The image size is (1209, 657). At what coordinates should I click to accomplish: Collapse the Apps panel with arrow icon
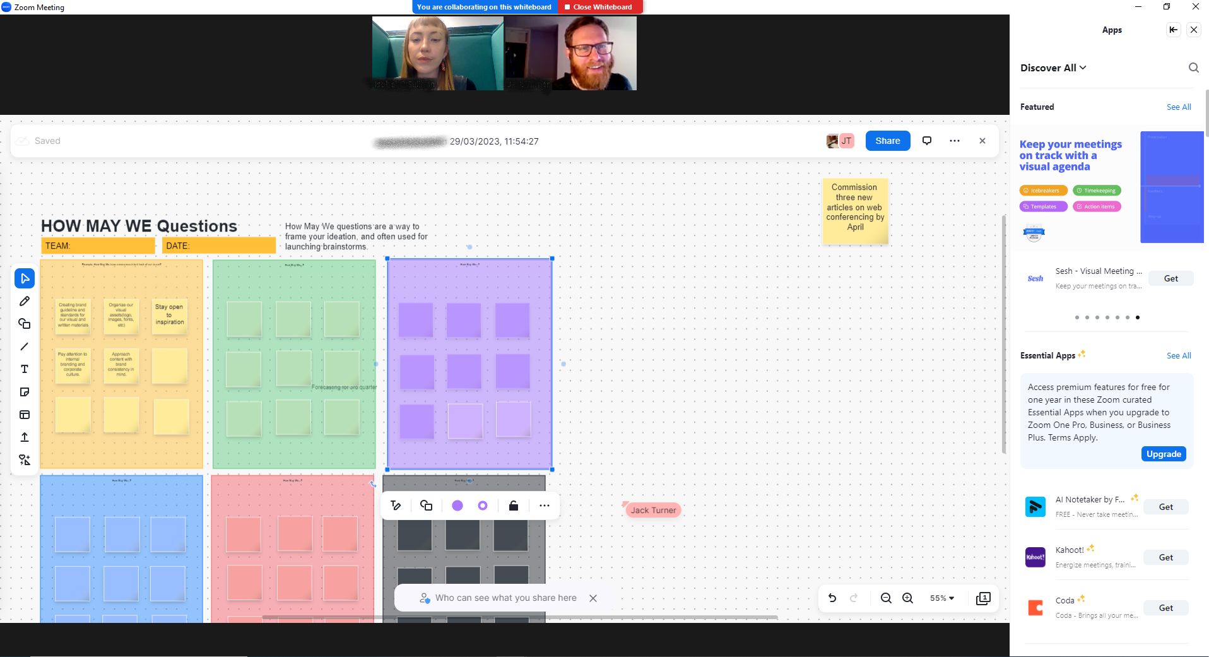click(x=1173, y=30)
